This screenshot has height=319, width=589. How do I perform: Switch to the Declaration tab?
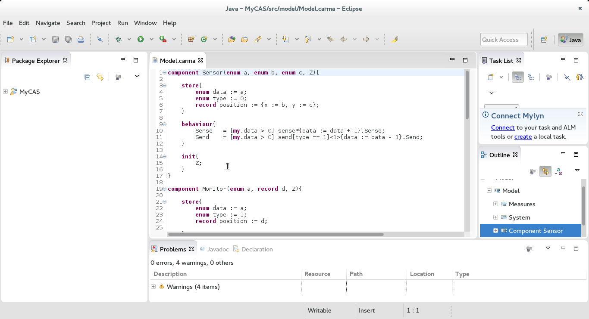pos(253,249)
